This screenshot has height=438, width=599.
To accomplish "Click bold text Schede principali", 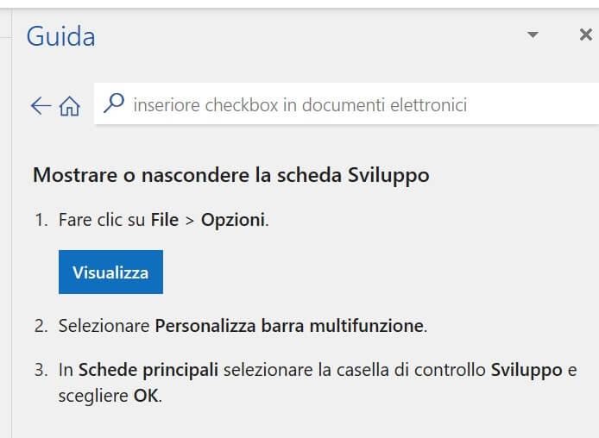I will coord(150,371).
